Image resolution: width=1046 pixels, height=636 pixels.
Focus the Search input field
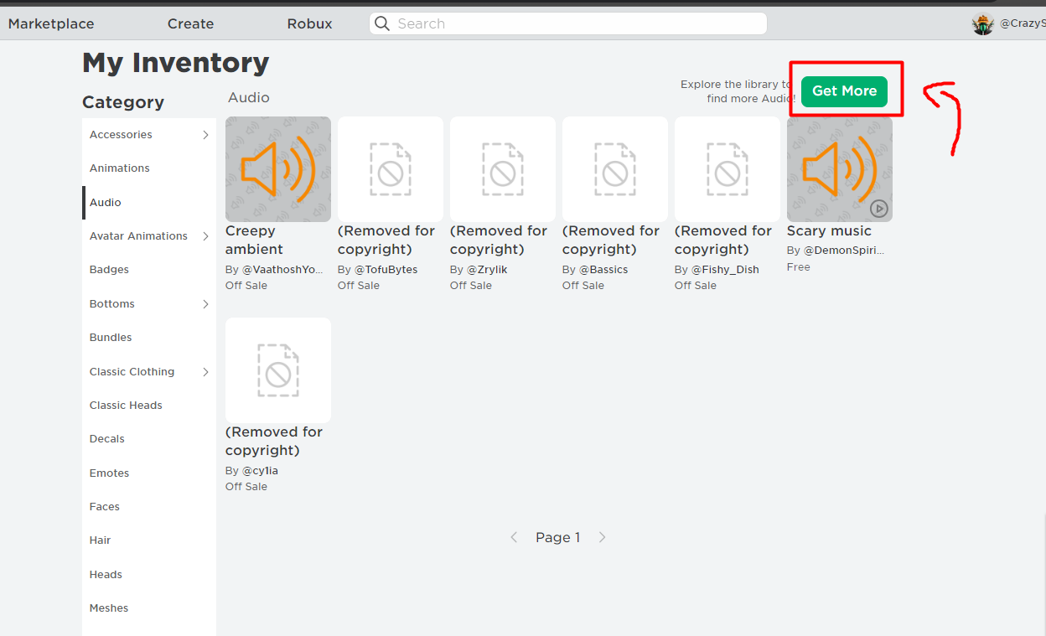click(567, 23)
